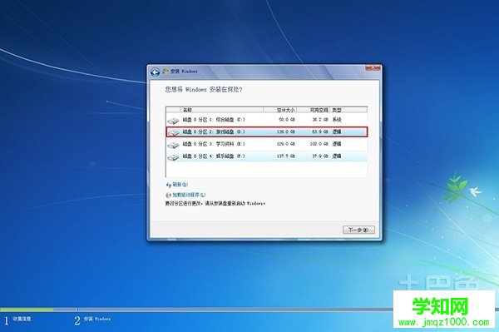Sort by the 类型 column header

coord(348,110)
